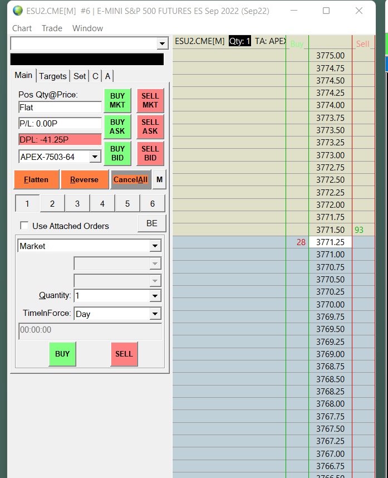The width and height of the screenshot is (388, 478).
Task: Click the P/L: 0.00P field
Action: point(60,124)
